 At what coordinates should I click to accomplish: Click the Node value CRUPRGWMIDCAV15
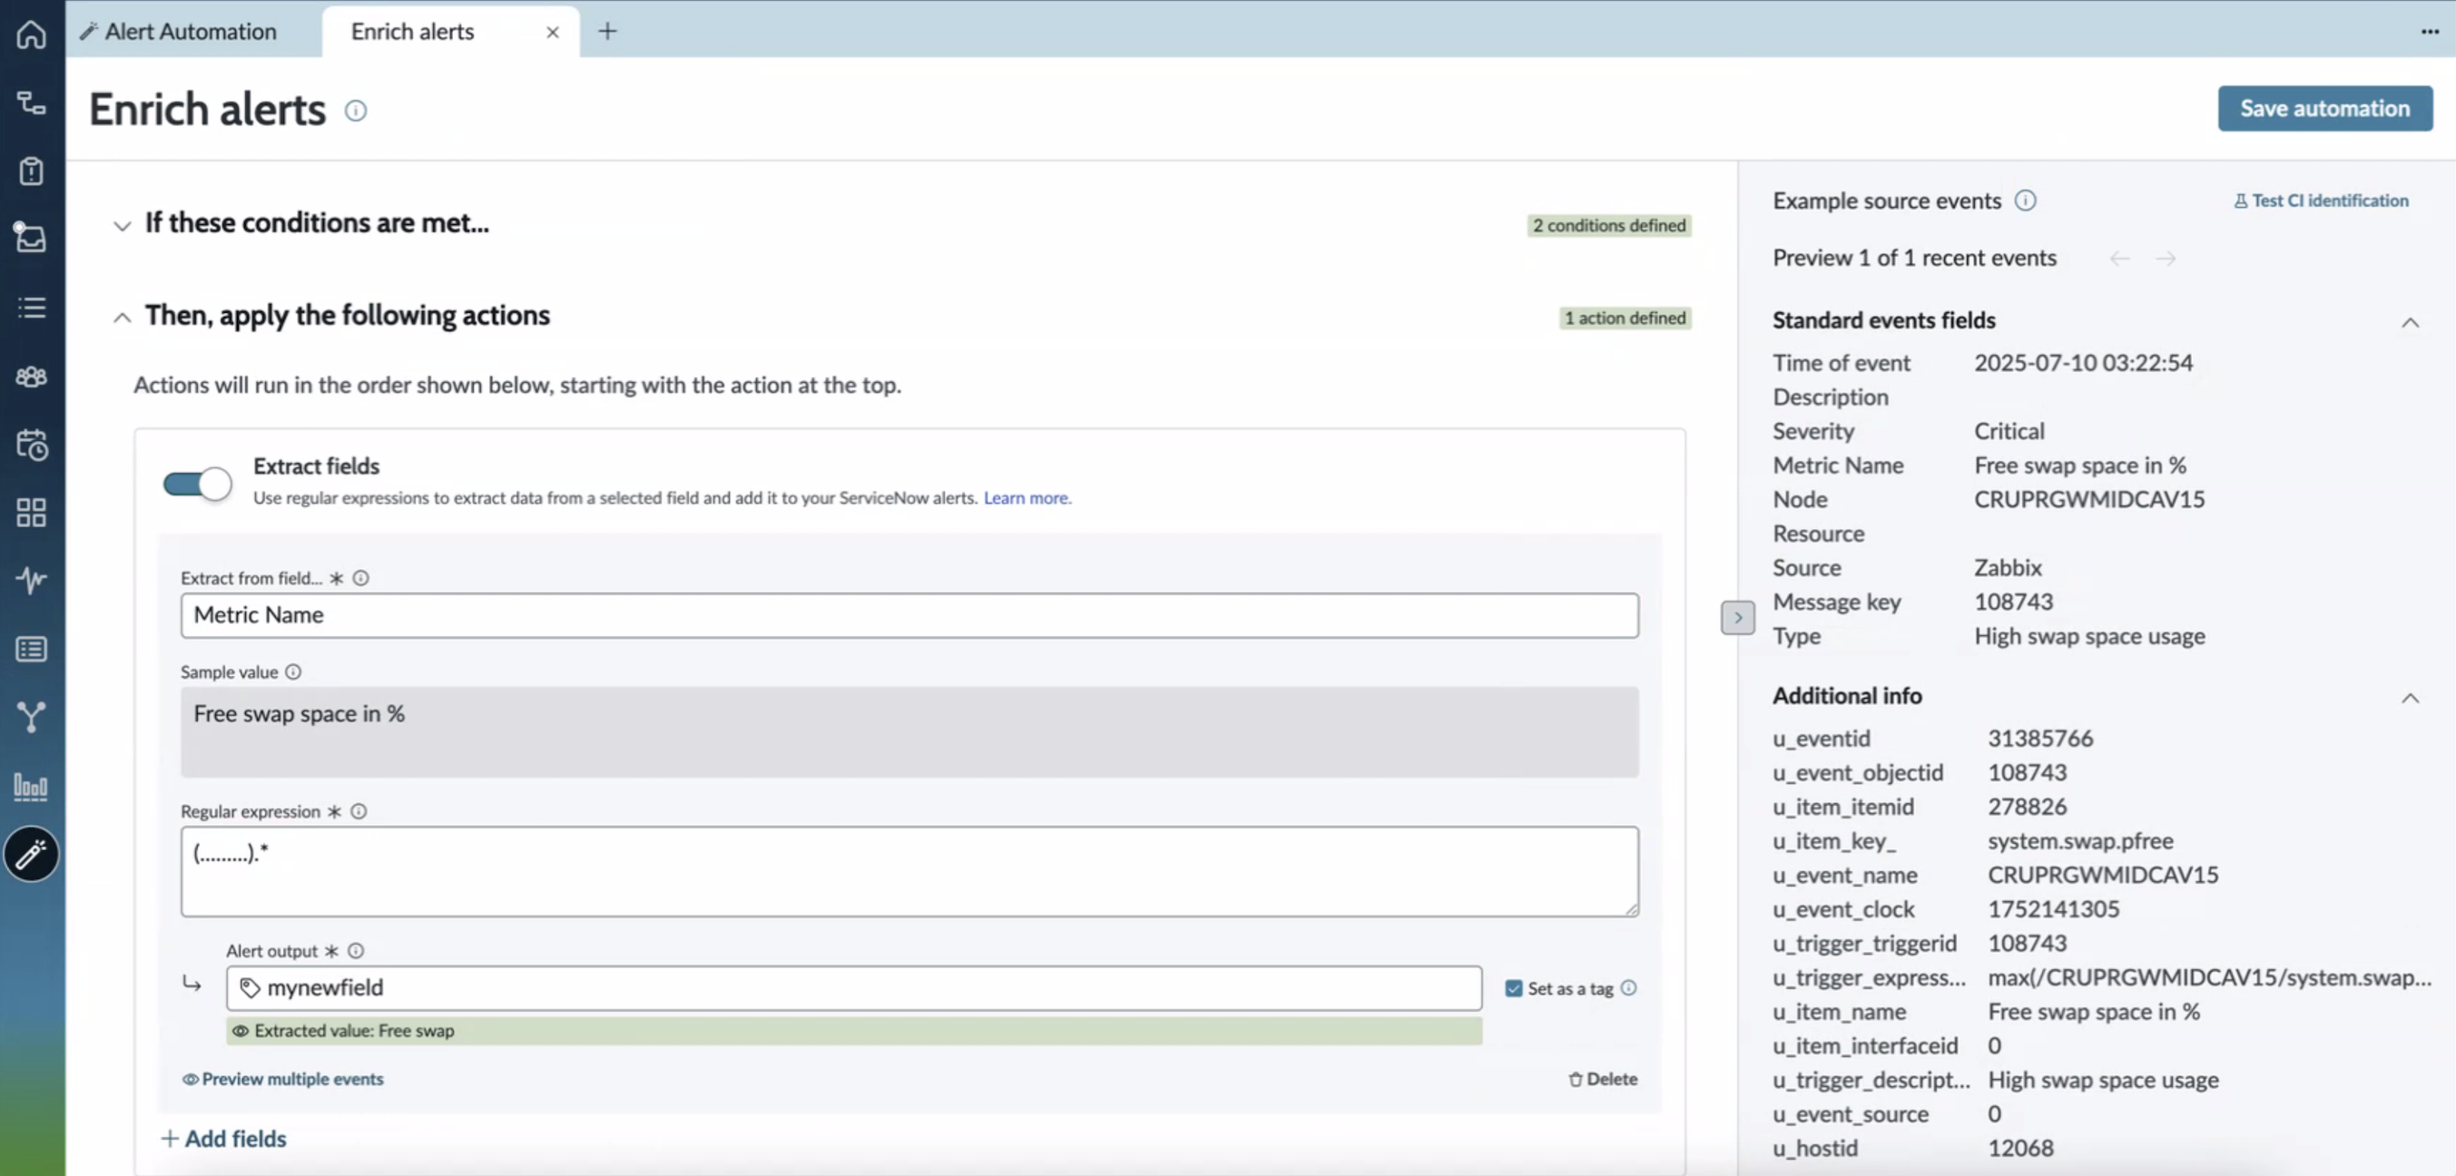coord(2088,499)
